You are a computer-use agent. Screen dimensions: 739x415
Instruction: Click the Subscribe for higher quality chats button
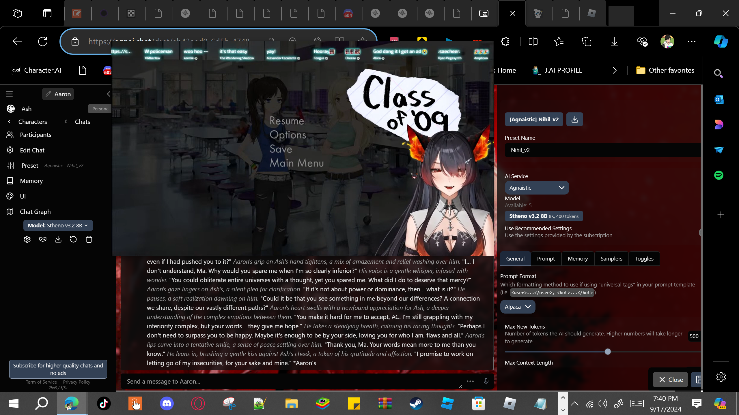(x=58, y=369)
